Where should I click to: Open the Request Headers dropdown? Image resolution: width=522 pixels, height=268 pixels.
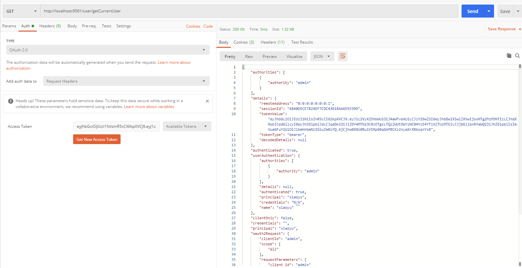pos(126,81)
